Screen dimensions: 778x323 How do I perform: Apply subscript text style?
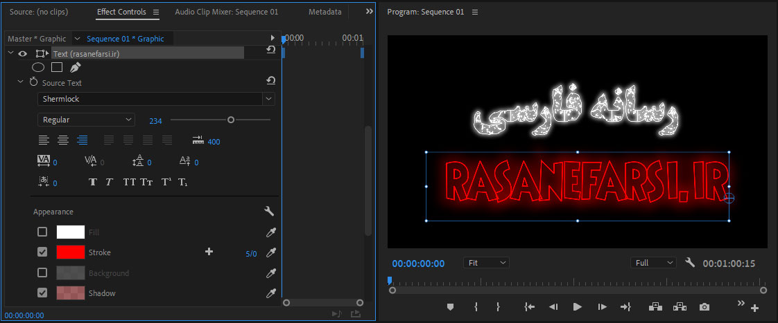click(182, 182)
